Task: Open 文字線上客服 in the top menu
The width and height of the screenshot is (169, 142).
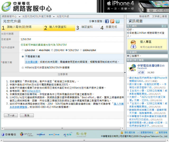Action: point(159,16)
